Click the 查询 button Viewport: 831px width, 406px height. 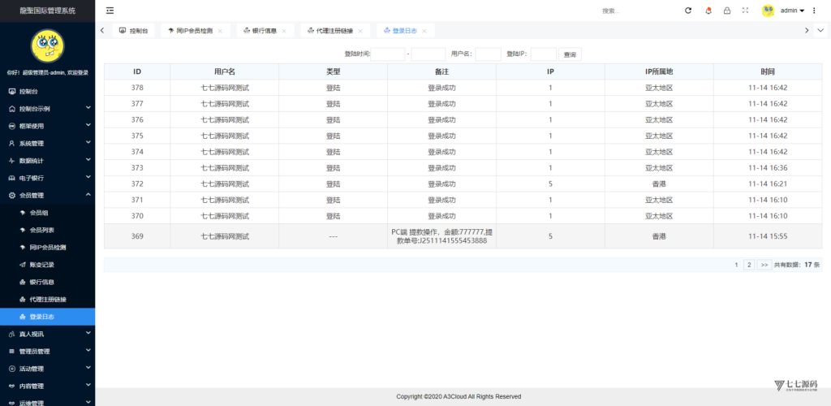click(x=570, y=54)
